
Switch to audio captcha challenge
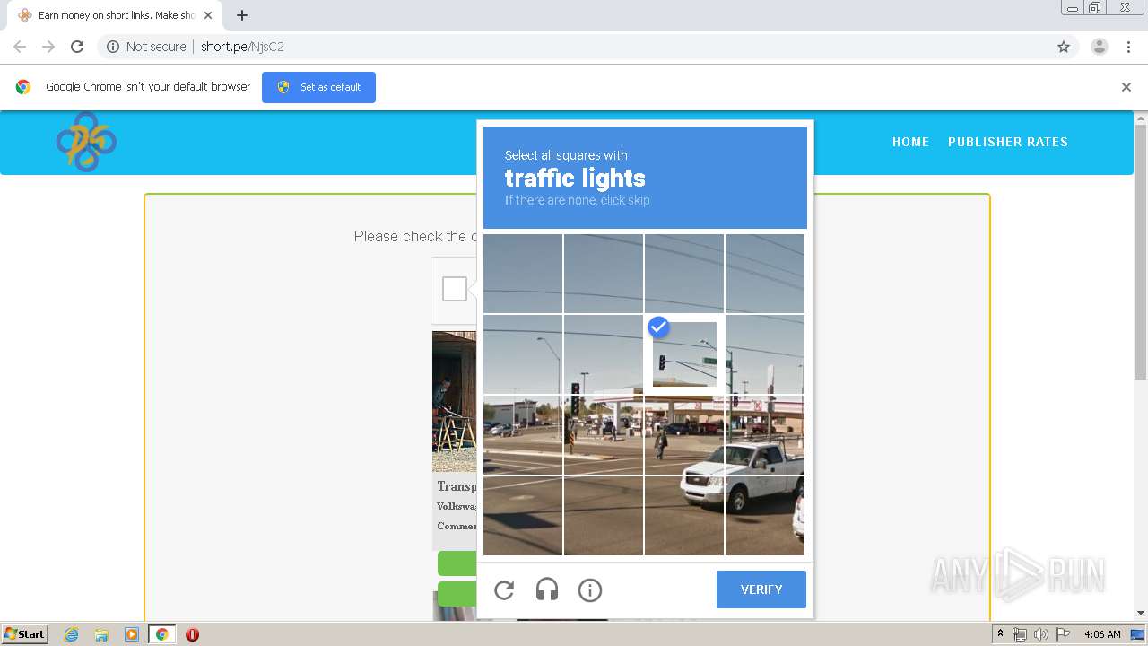pos(547,589)
